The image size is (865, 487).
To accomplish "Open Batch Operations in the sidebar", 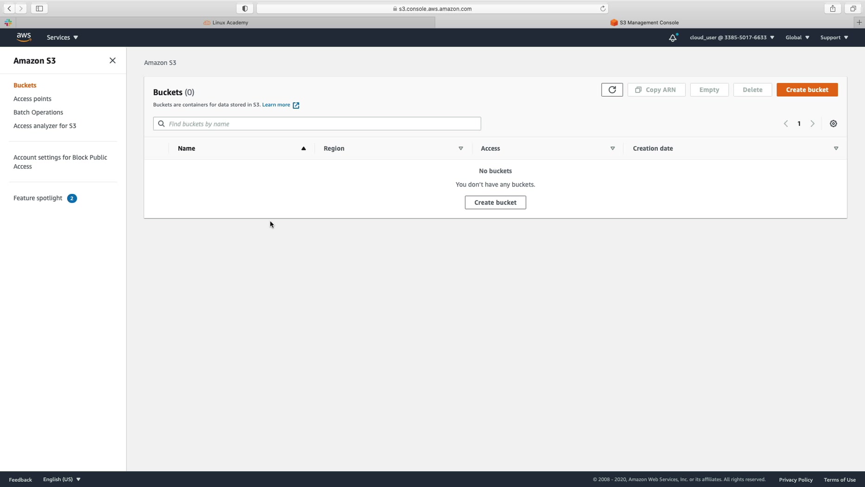I will tap(38, 112).
